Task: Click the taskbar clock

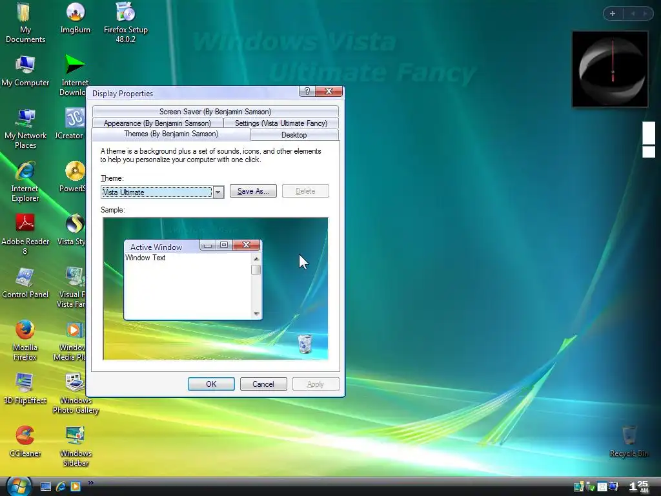Action: point(638,486)
